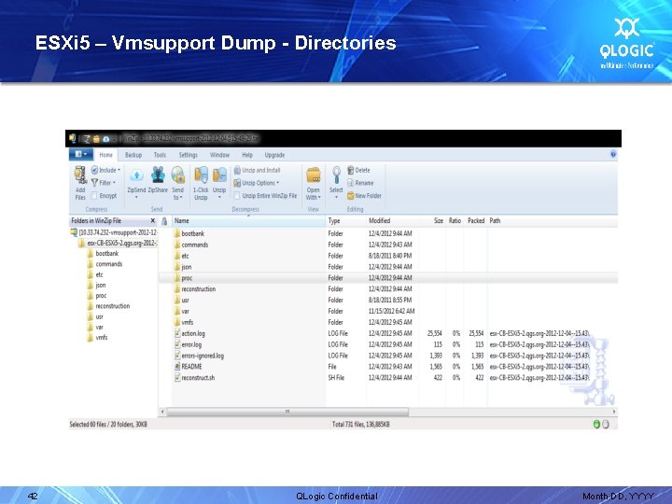The image size is (672, 504).
Task: Click the help icon at ribbon right
Action: (613, 154)
